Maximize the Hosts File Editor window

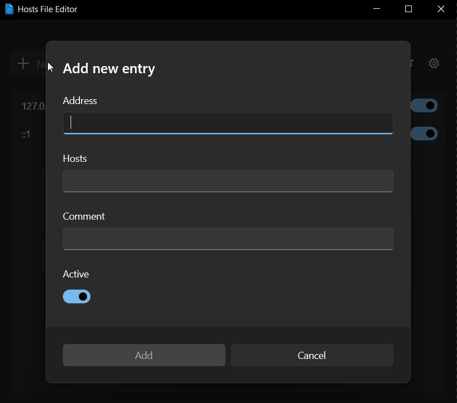click(408, 9)
